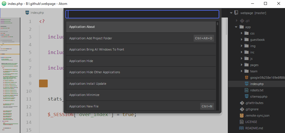This screenshot has width=285, height=133.
Task: Click the pages folder icon
Action: point(247,65)
